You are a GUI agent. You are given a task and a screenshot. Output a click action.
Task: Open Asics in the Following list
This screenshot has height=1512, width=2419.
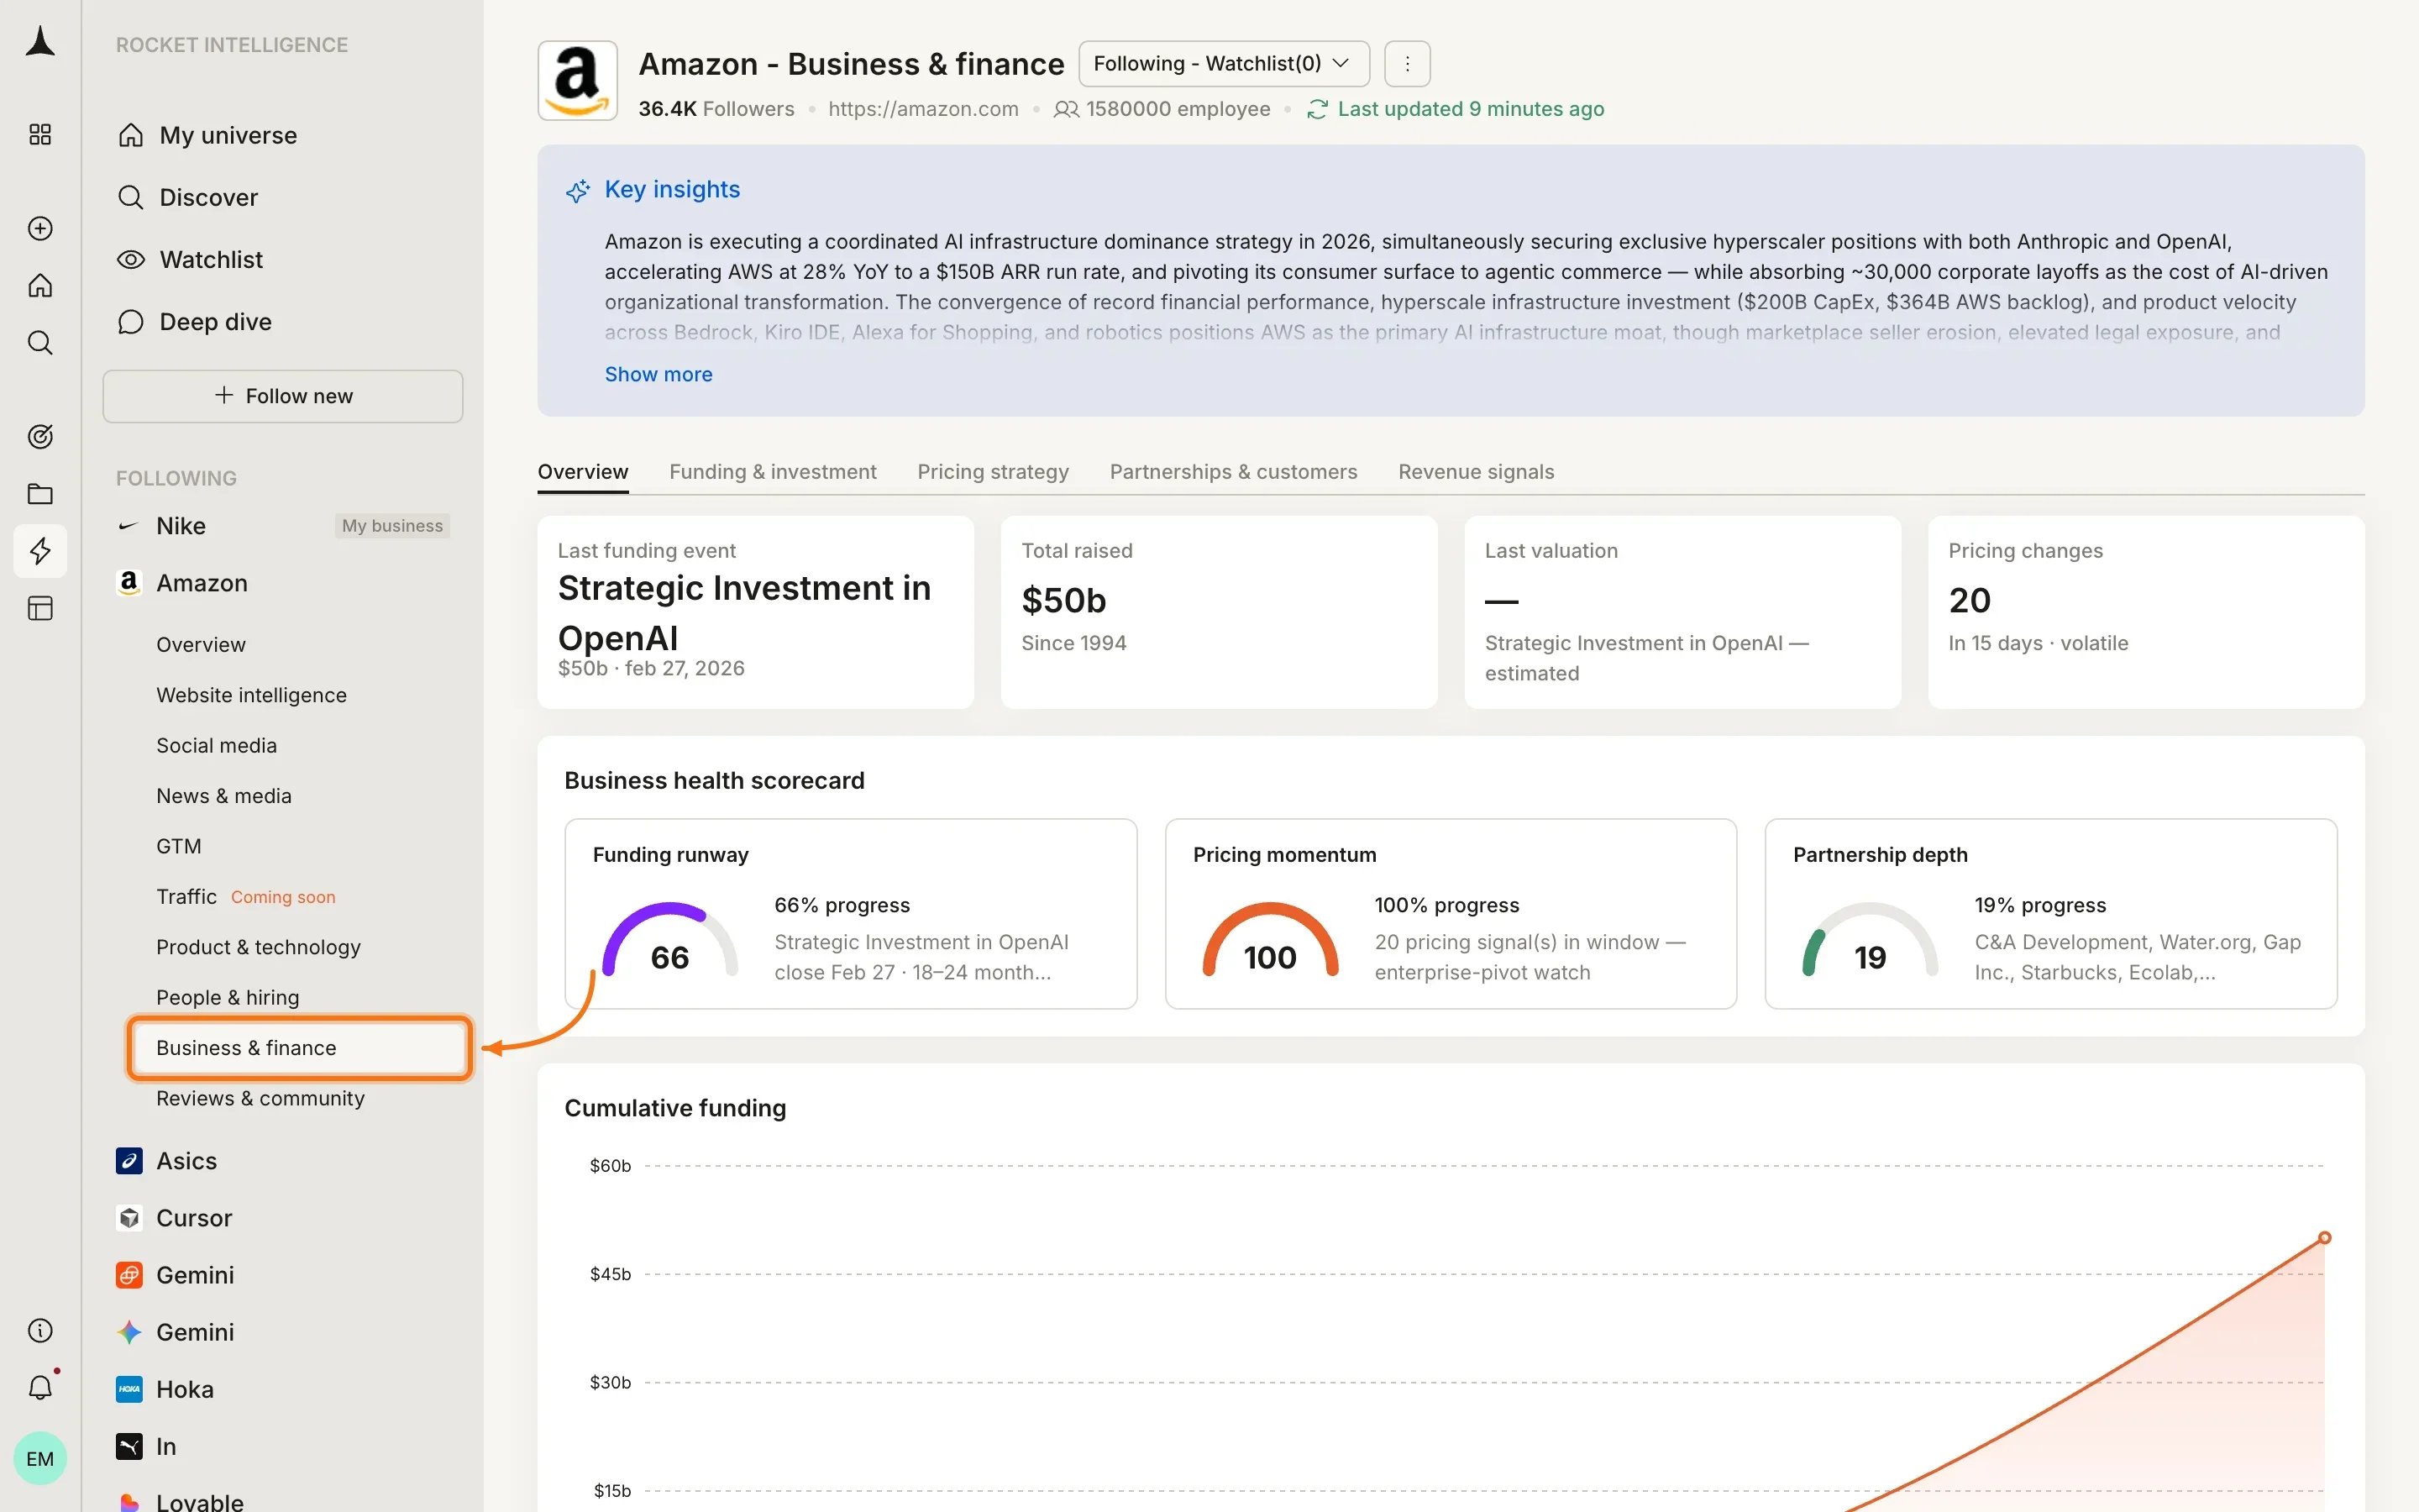tap(186, 1160)
